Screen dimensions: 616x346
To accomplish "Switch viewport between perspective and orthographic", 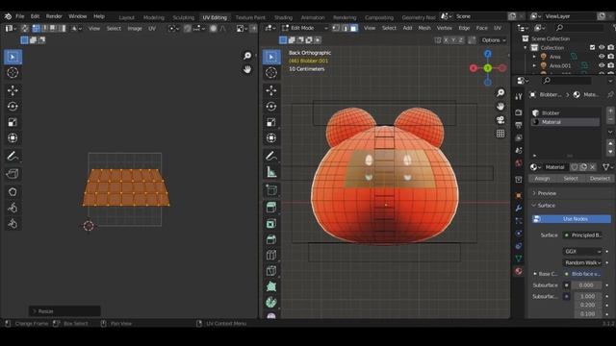I will point(500,134).
